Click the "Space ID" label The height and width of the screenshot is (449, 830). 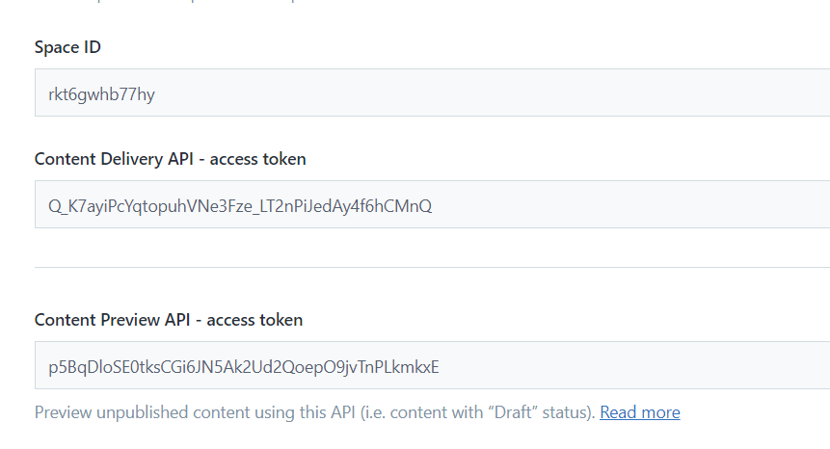(x=67, y=47)
